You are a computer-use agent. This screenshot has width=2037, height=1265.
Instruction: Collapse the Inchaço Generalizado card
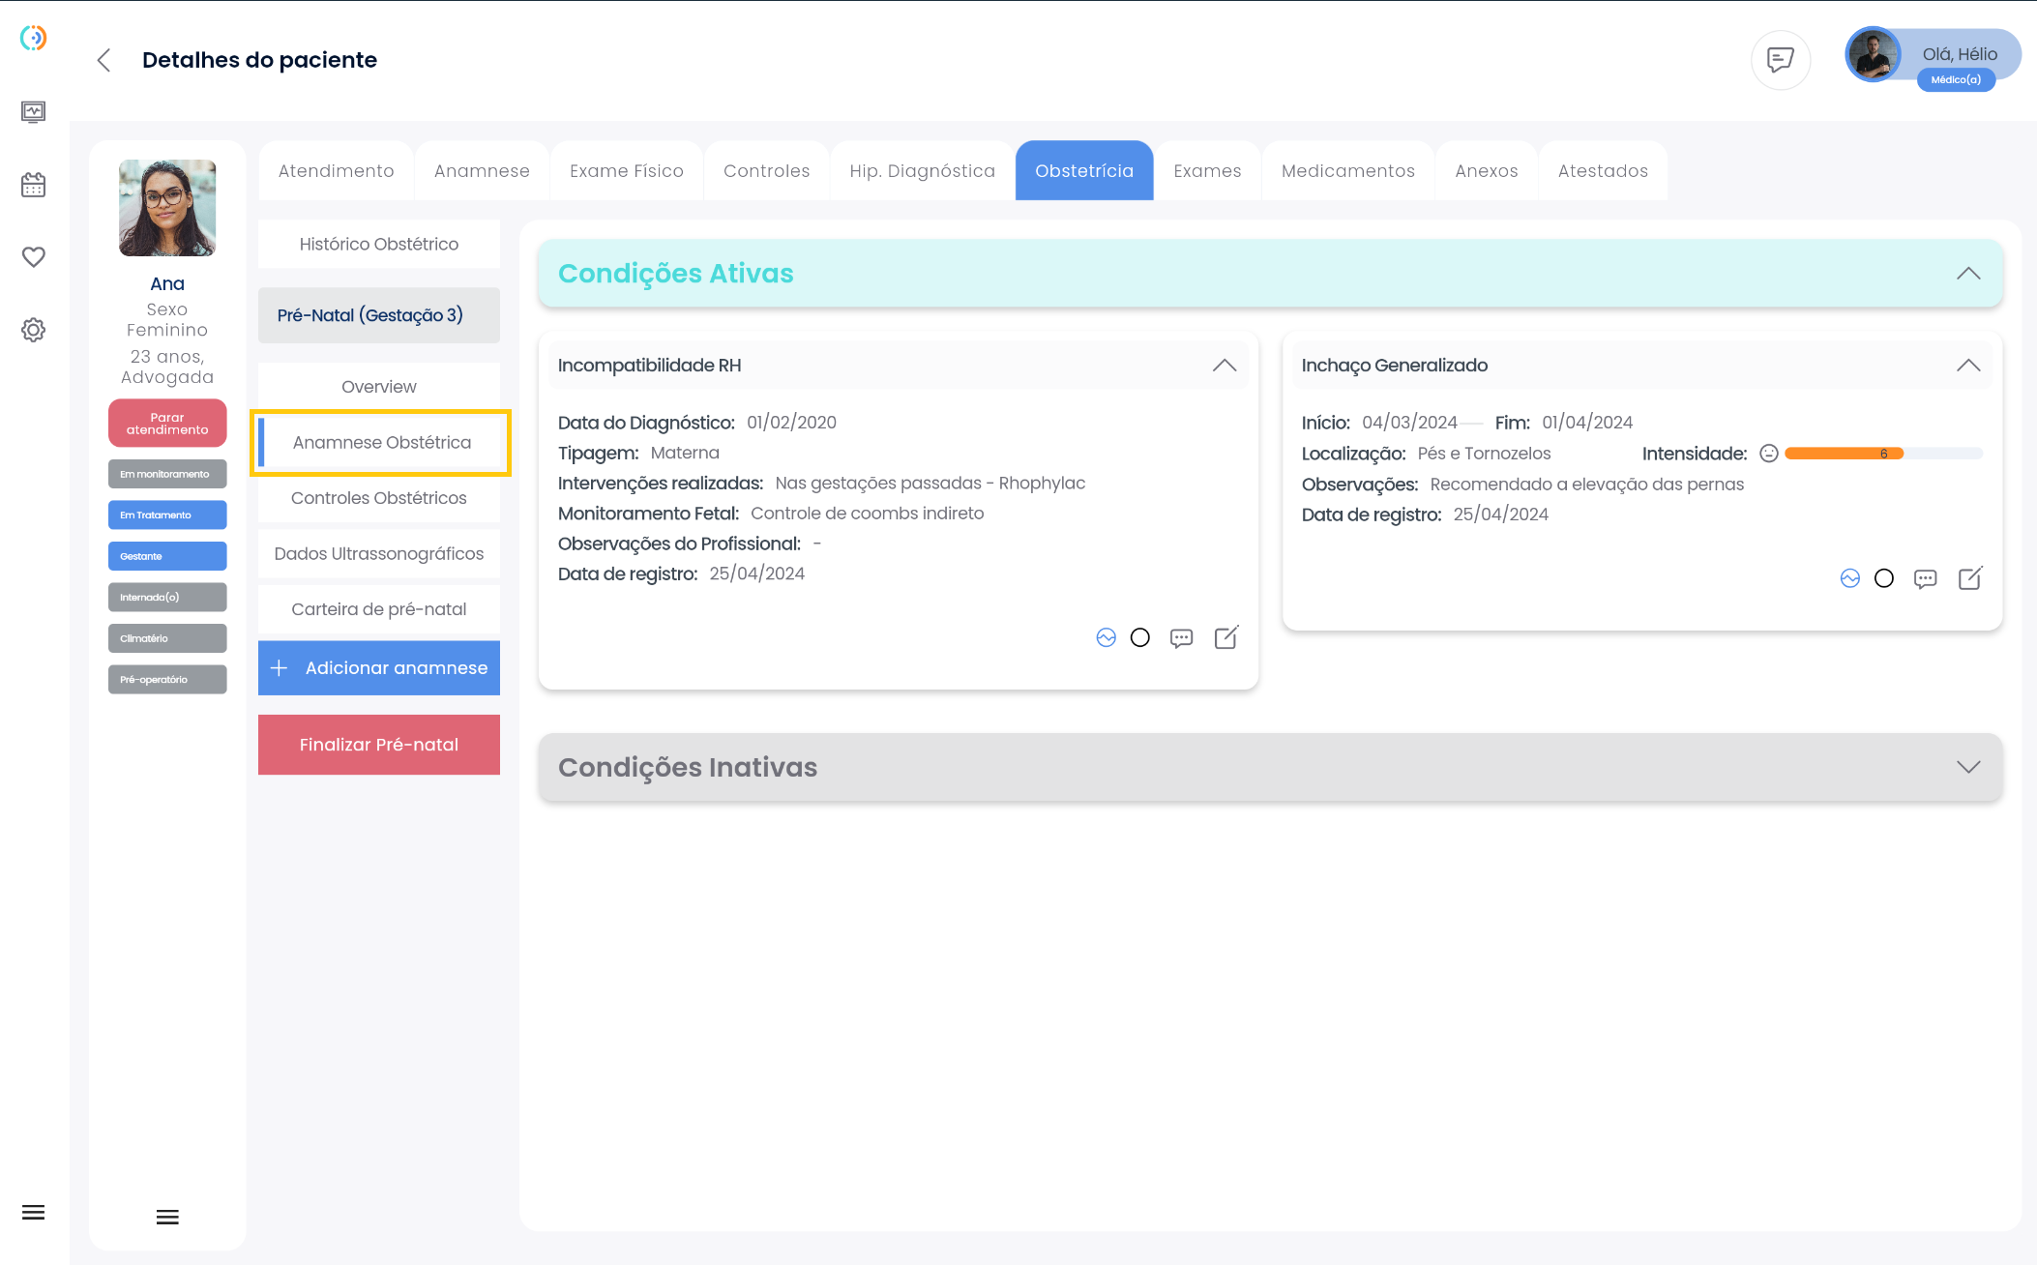click(1968, 366)
